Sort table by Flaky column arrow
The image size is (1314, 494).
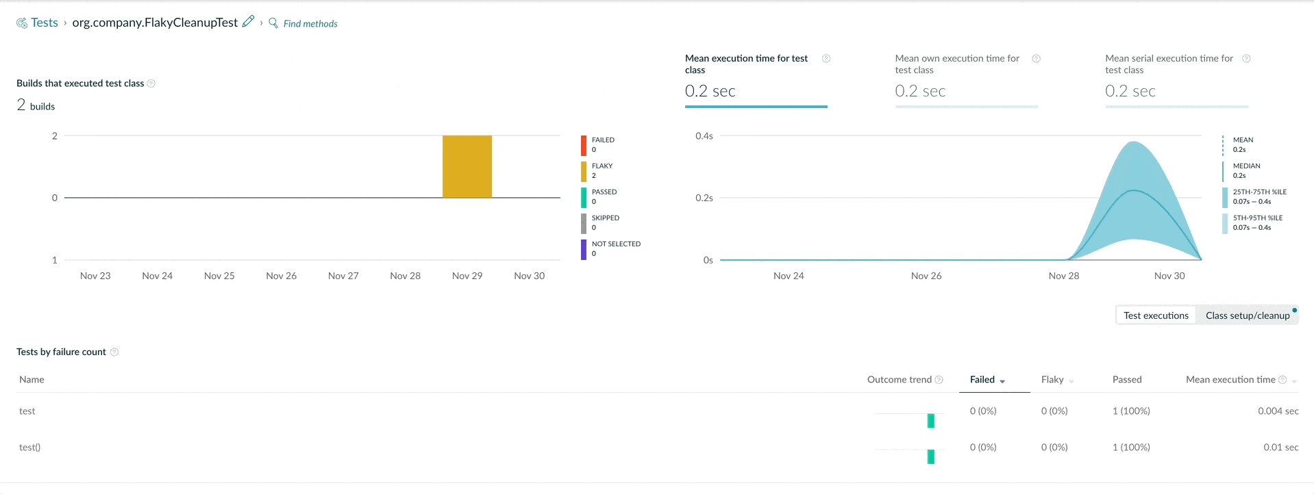click(1071, 381)
